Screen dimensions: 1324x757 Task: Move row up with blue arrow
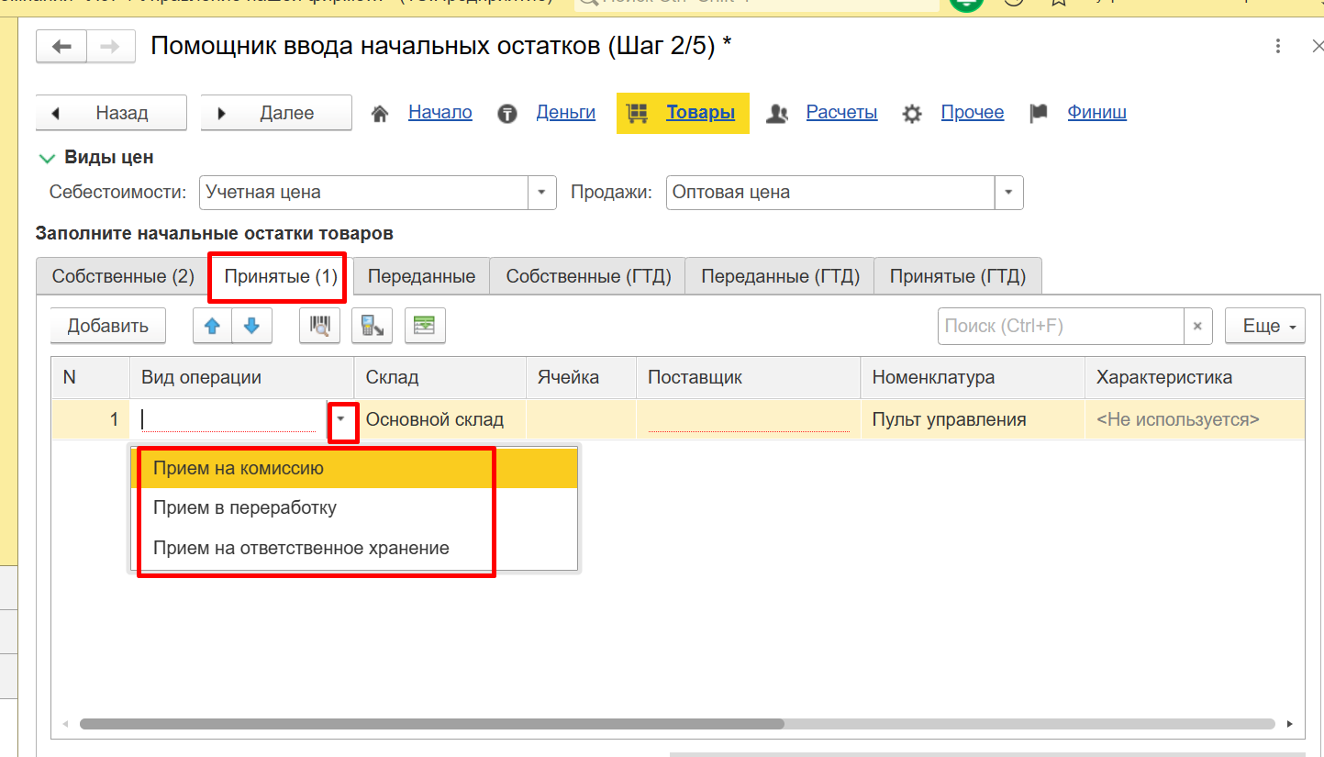click(212, 326)
